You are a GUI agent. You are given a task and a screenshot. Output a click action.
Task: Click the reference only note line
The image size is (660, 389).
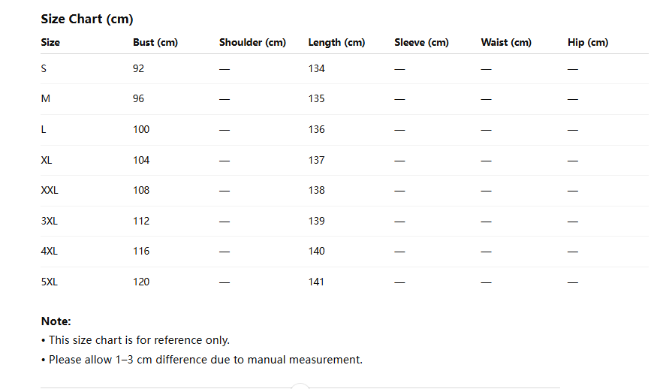[135, 340]
